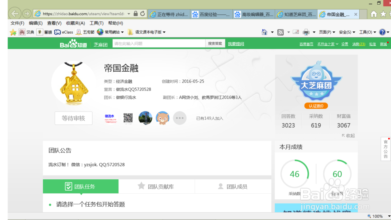
Task: Click the landscape photo member avatar
Action: coord(145,118)
